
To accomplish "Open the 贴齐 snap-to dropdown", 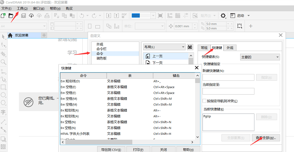I will 215,15.
